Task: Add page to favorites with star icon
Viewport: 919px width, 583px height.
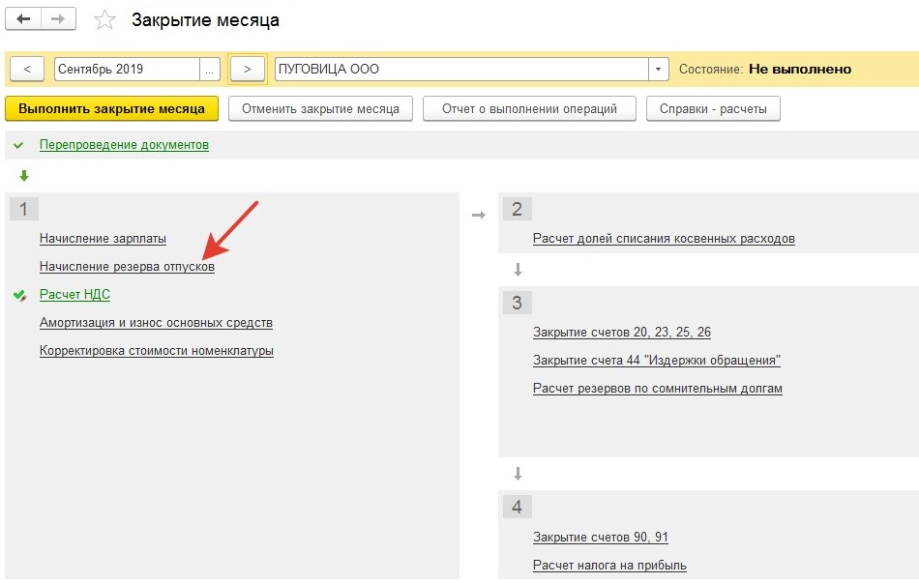Action: 104,20
